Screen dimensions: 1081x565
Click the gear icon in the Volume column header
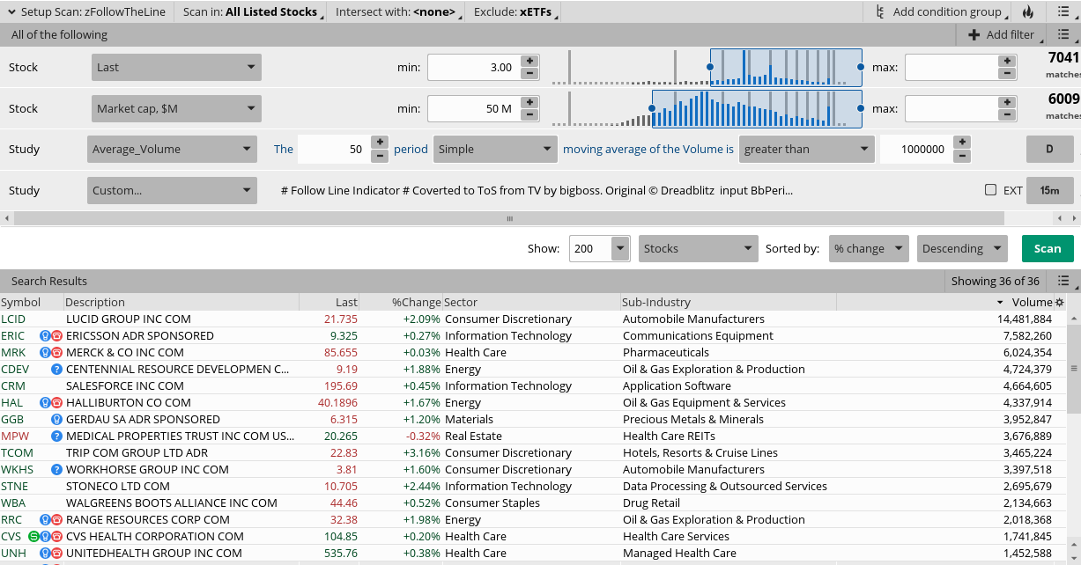(1060, 302)
